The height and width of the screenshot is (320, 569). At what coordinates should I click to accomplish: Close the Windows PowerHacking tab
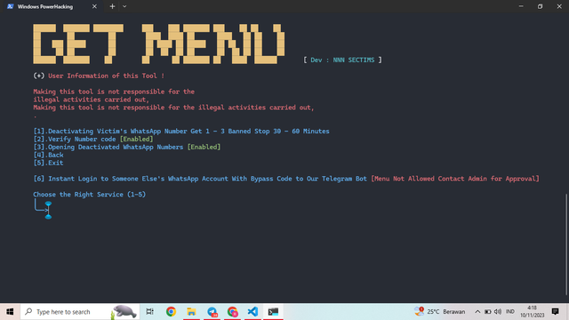click(94, 6)
